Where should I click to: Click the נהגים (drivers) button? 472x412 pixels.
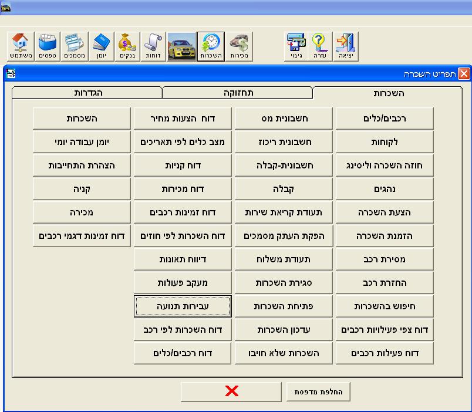click(385, 189)
